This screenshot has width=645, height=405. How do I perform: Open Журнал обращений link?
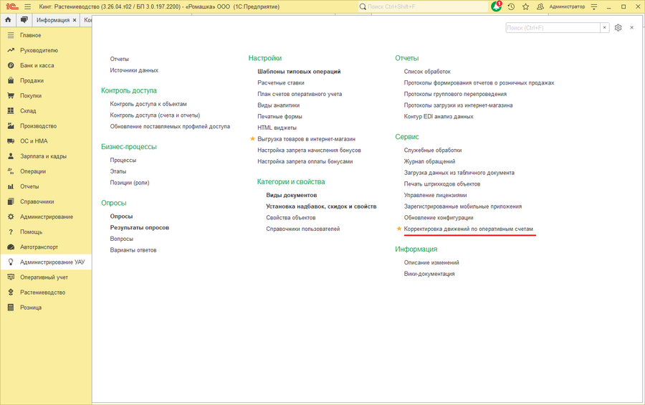click(429, 161)
